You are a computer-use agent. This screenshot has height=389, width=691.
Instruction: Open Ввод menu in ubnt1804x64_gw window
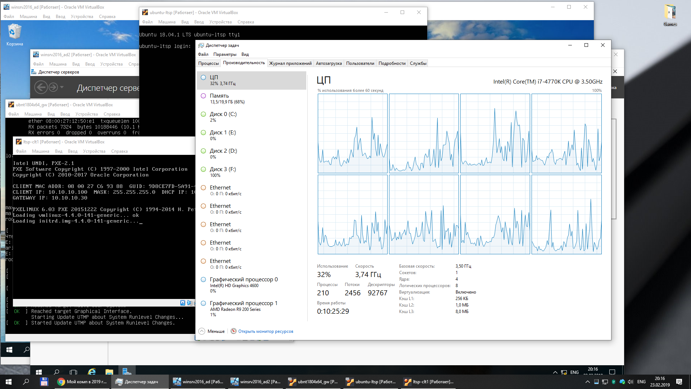tap(65, 114)
